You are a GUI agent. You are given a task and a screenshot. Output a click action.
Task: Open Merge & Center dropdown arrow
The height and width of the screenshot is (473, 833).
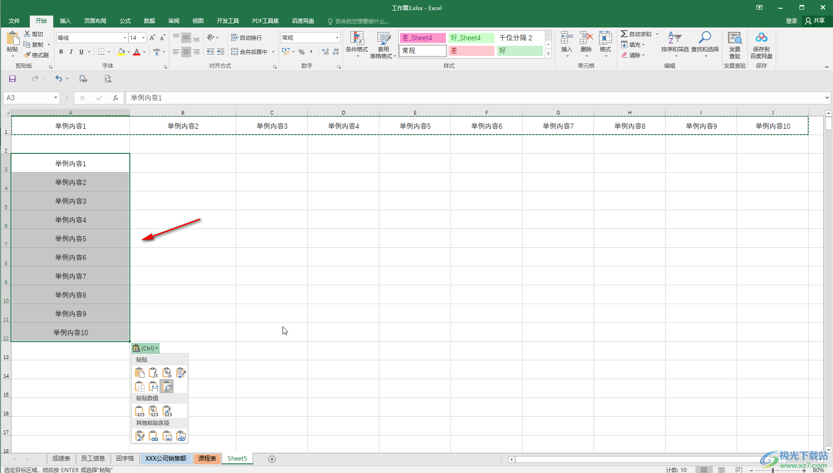(273, 52)
